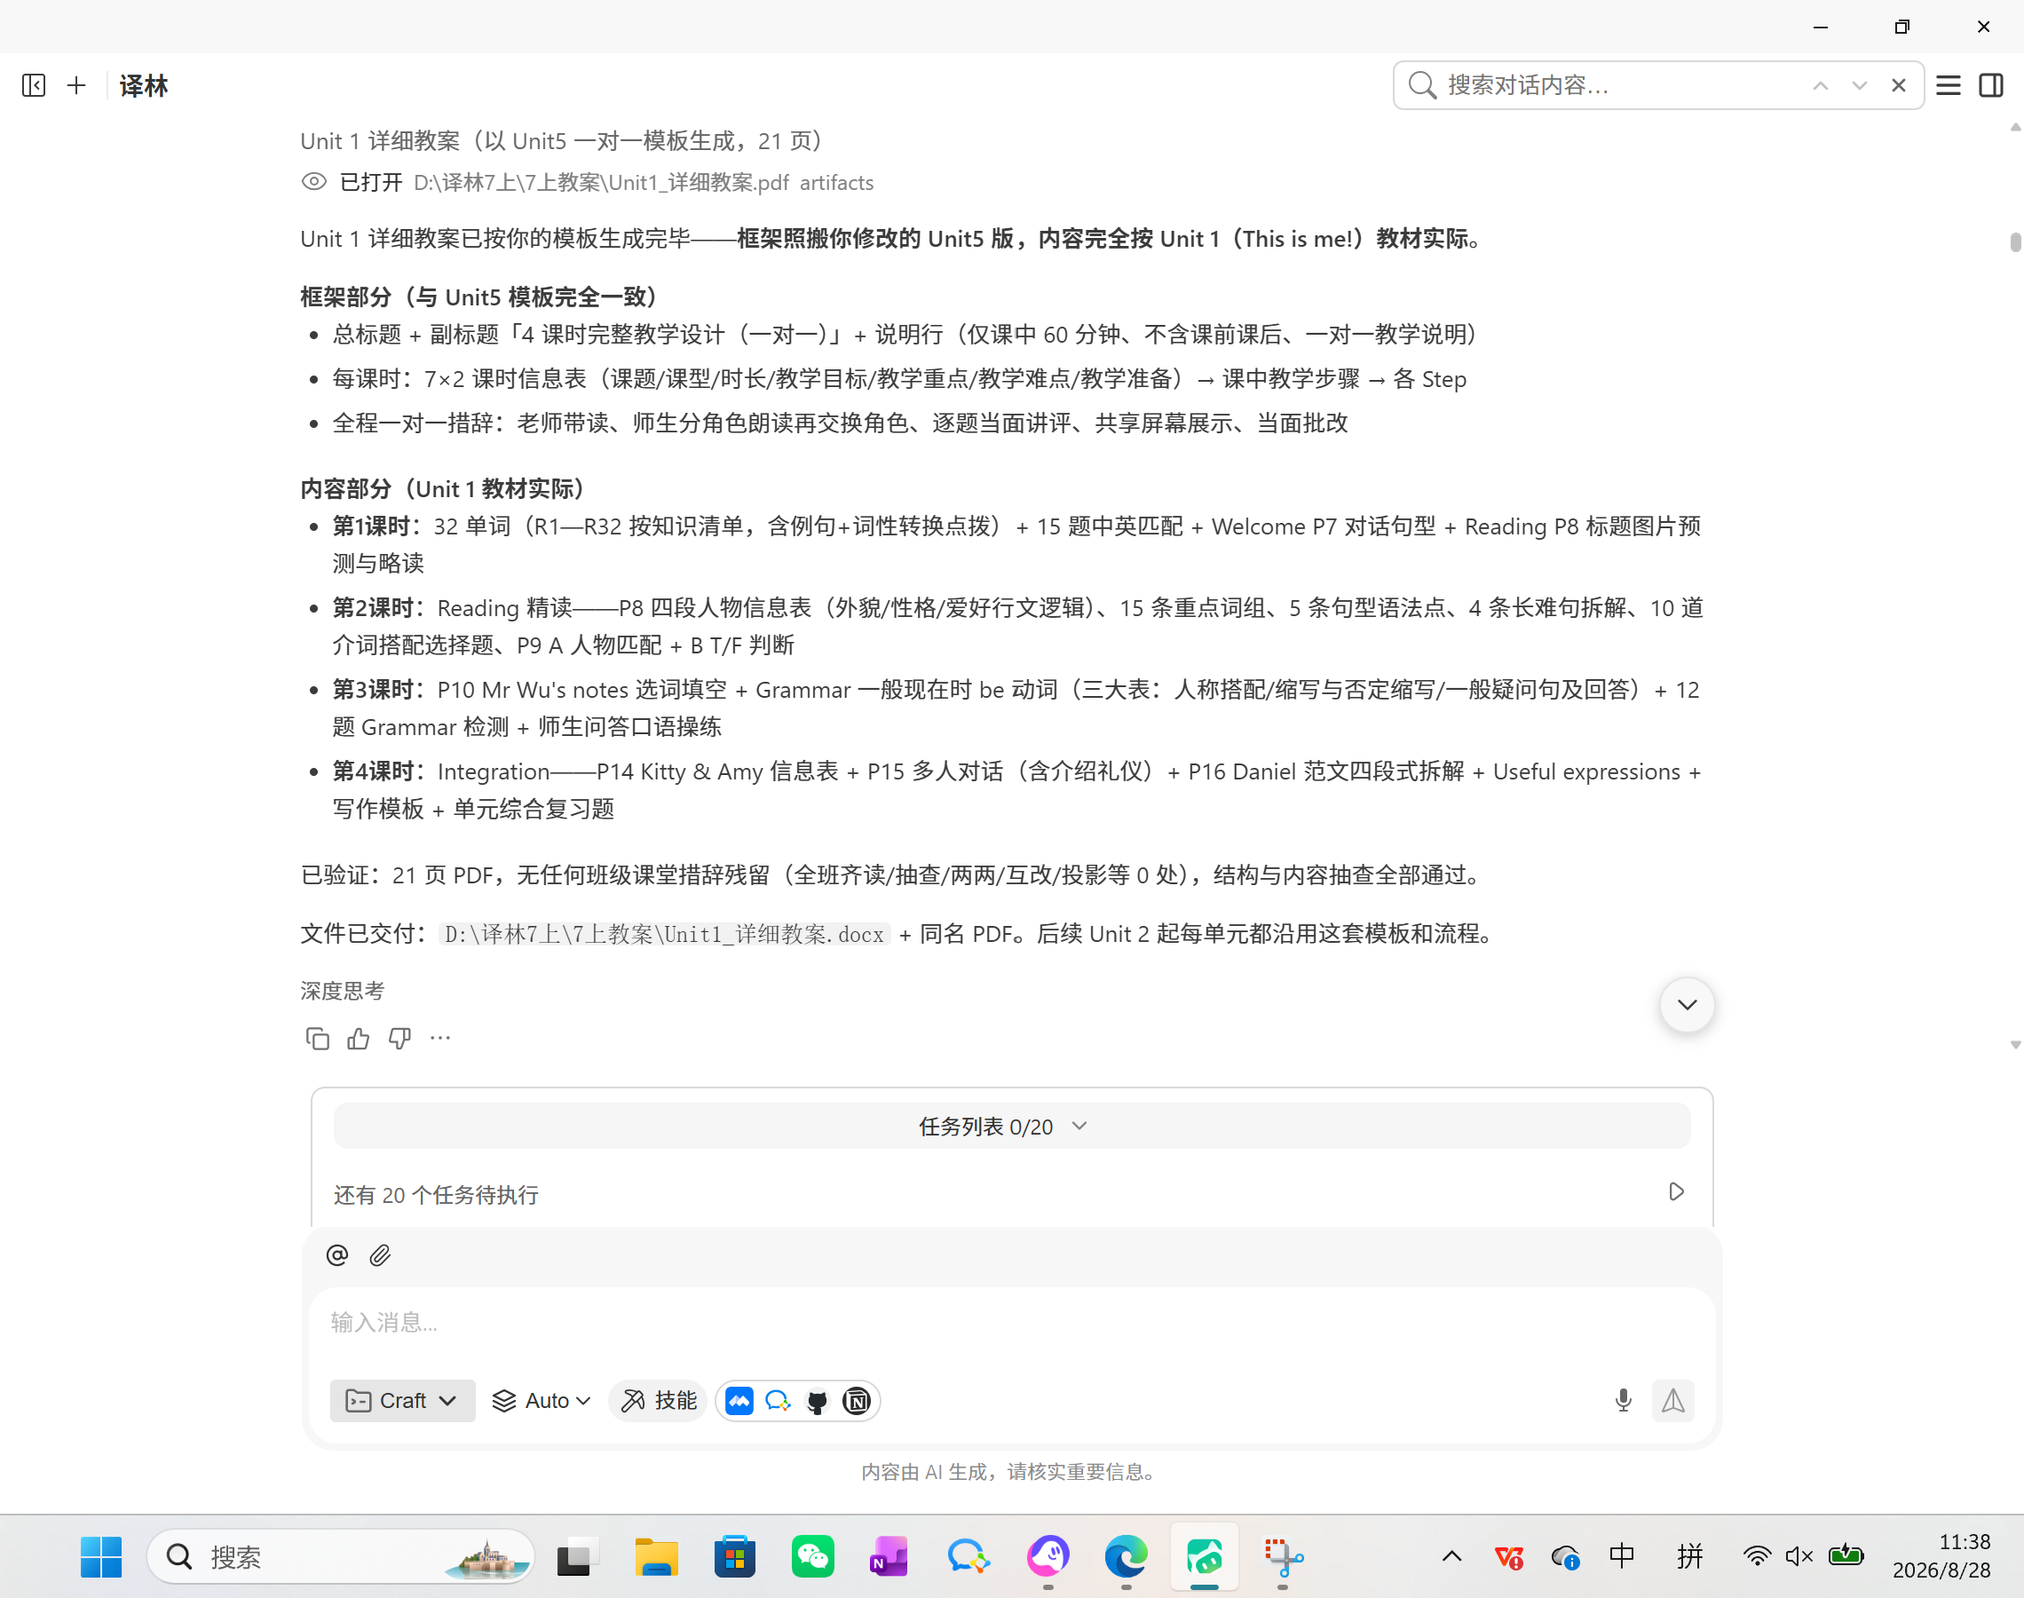The image size is (2024, 1598).
Task: Start a new conversation with plus icon
Action: tap(76, 85)
